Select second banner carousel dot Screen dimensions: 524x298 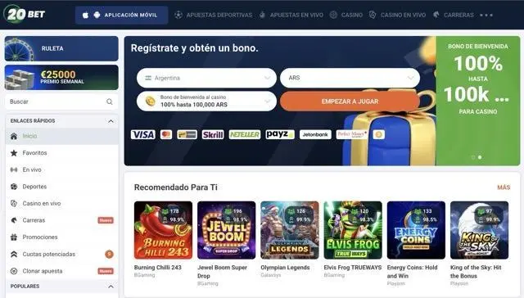pyautogui.click(x=480, y=157)
